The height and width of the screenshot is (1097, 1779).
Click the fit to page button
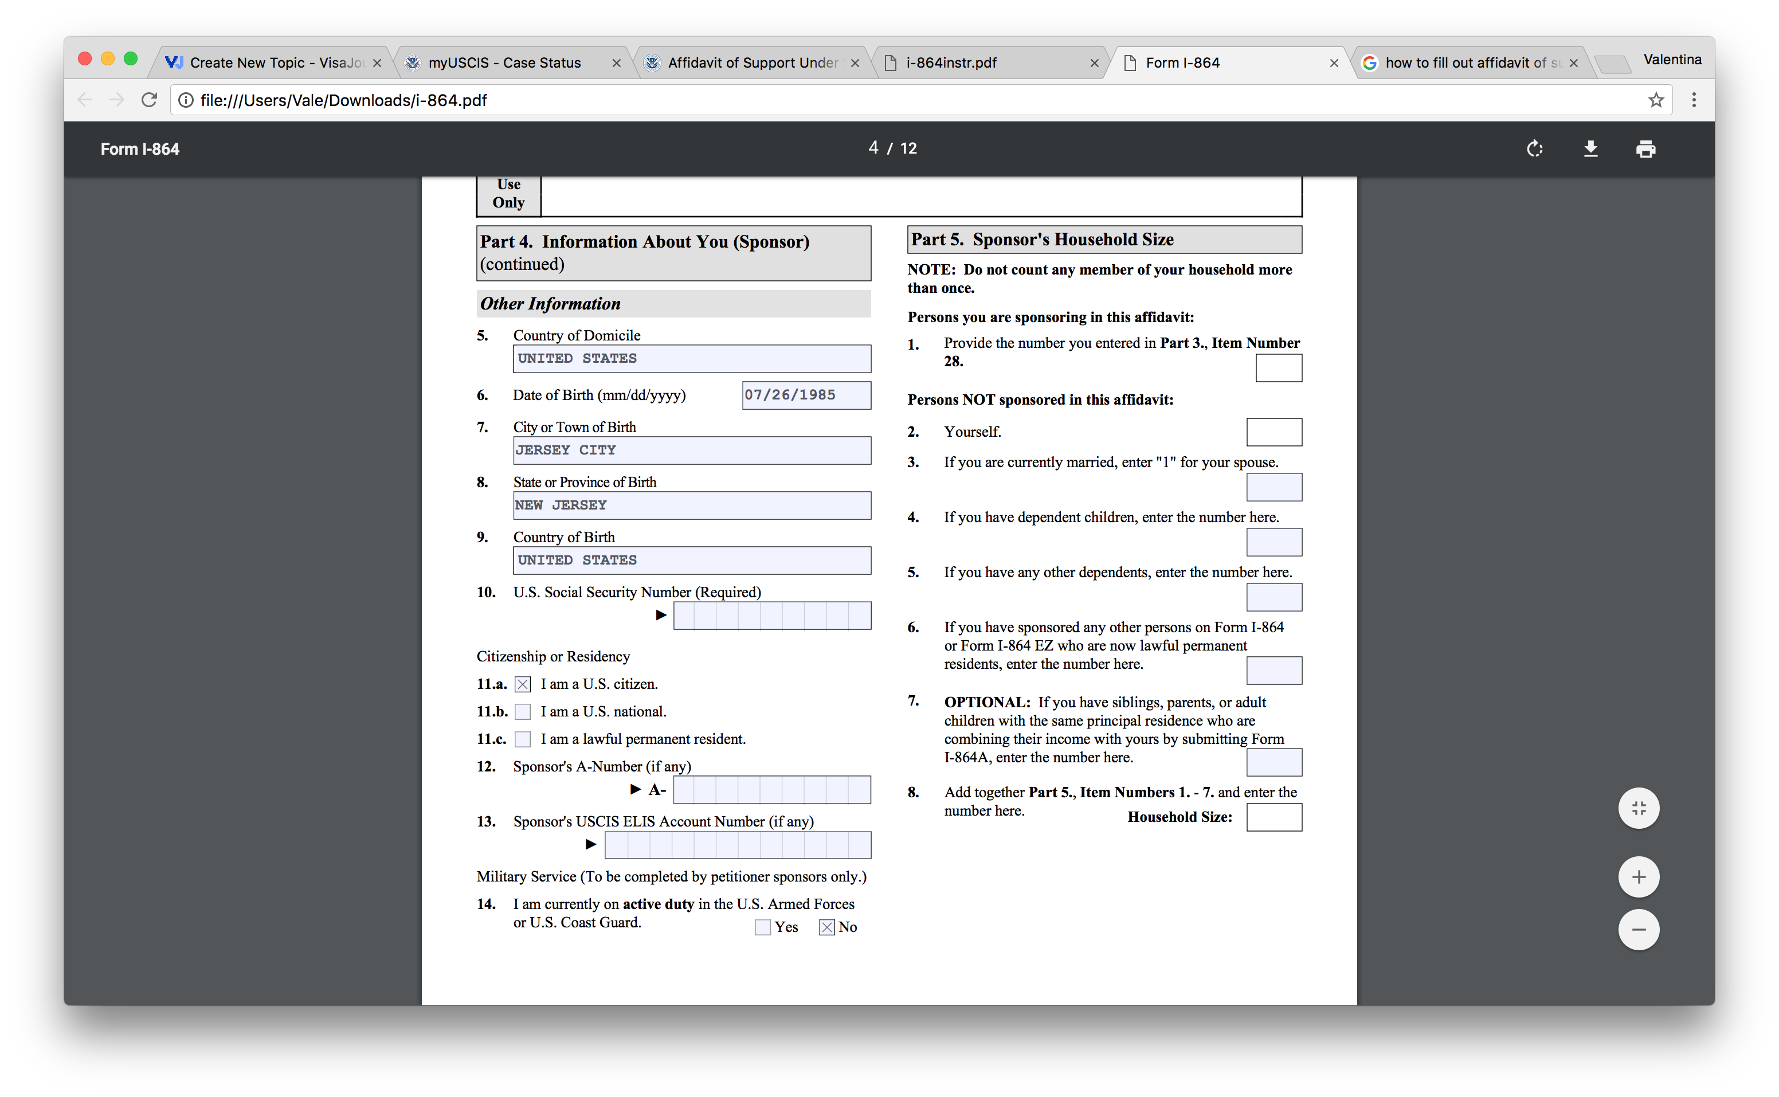[x=1638, y=808]
